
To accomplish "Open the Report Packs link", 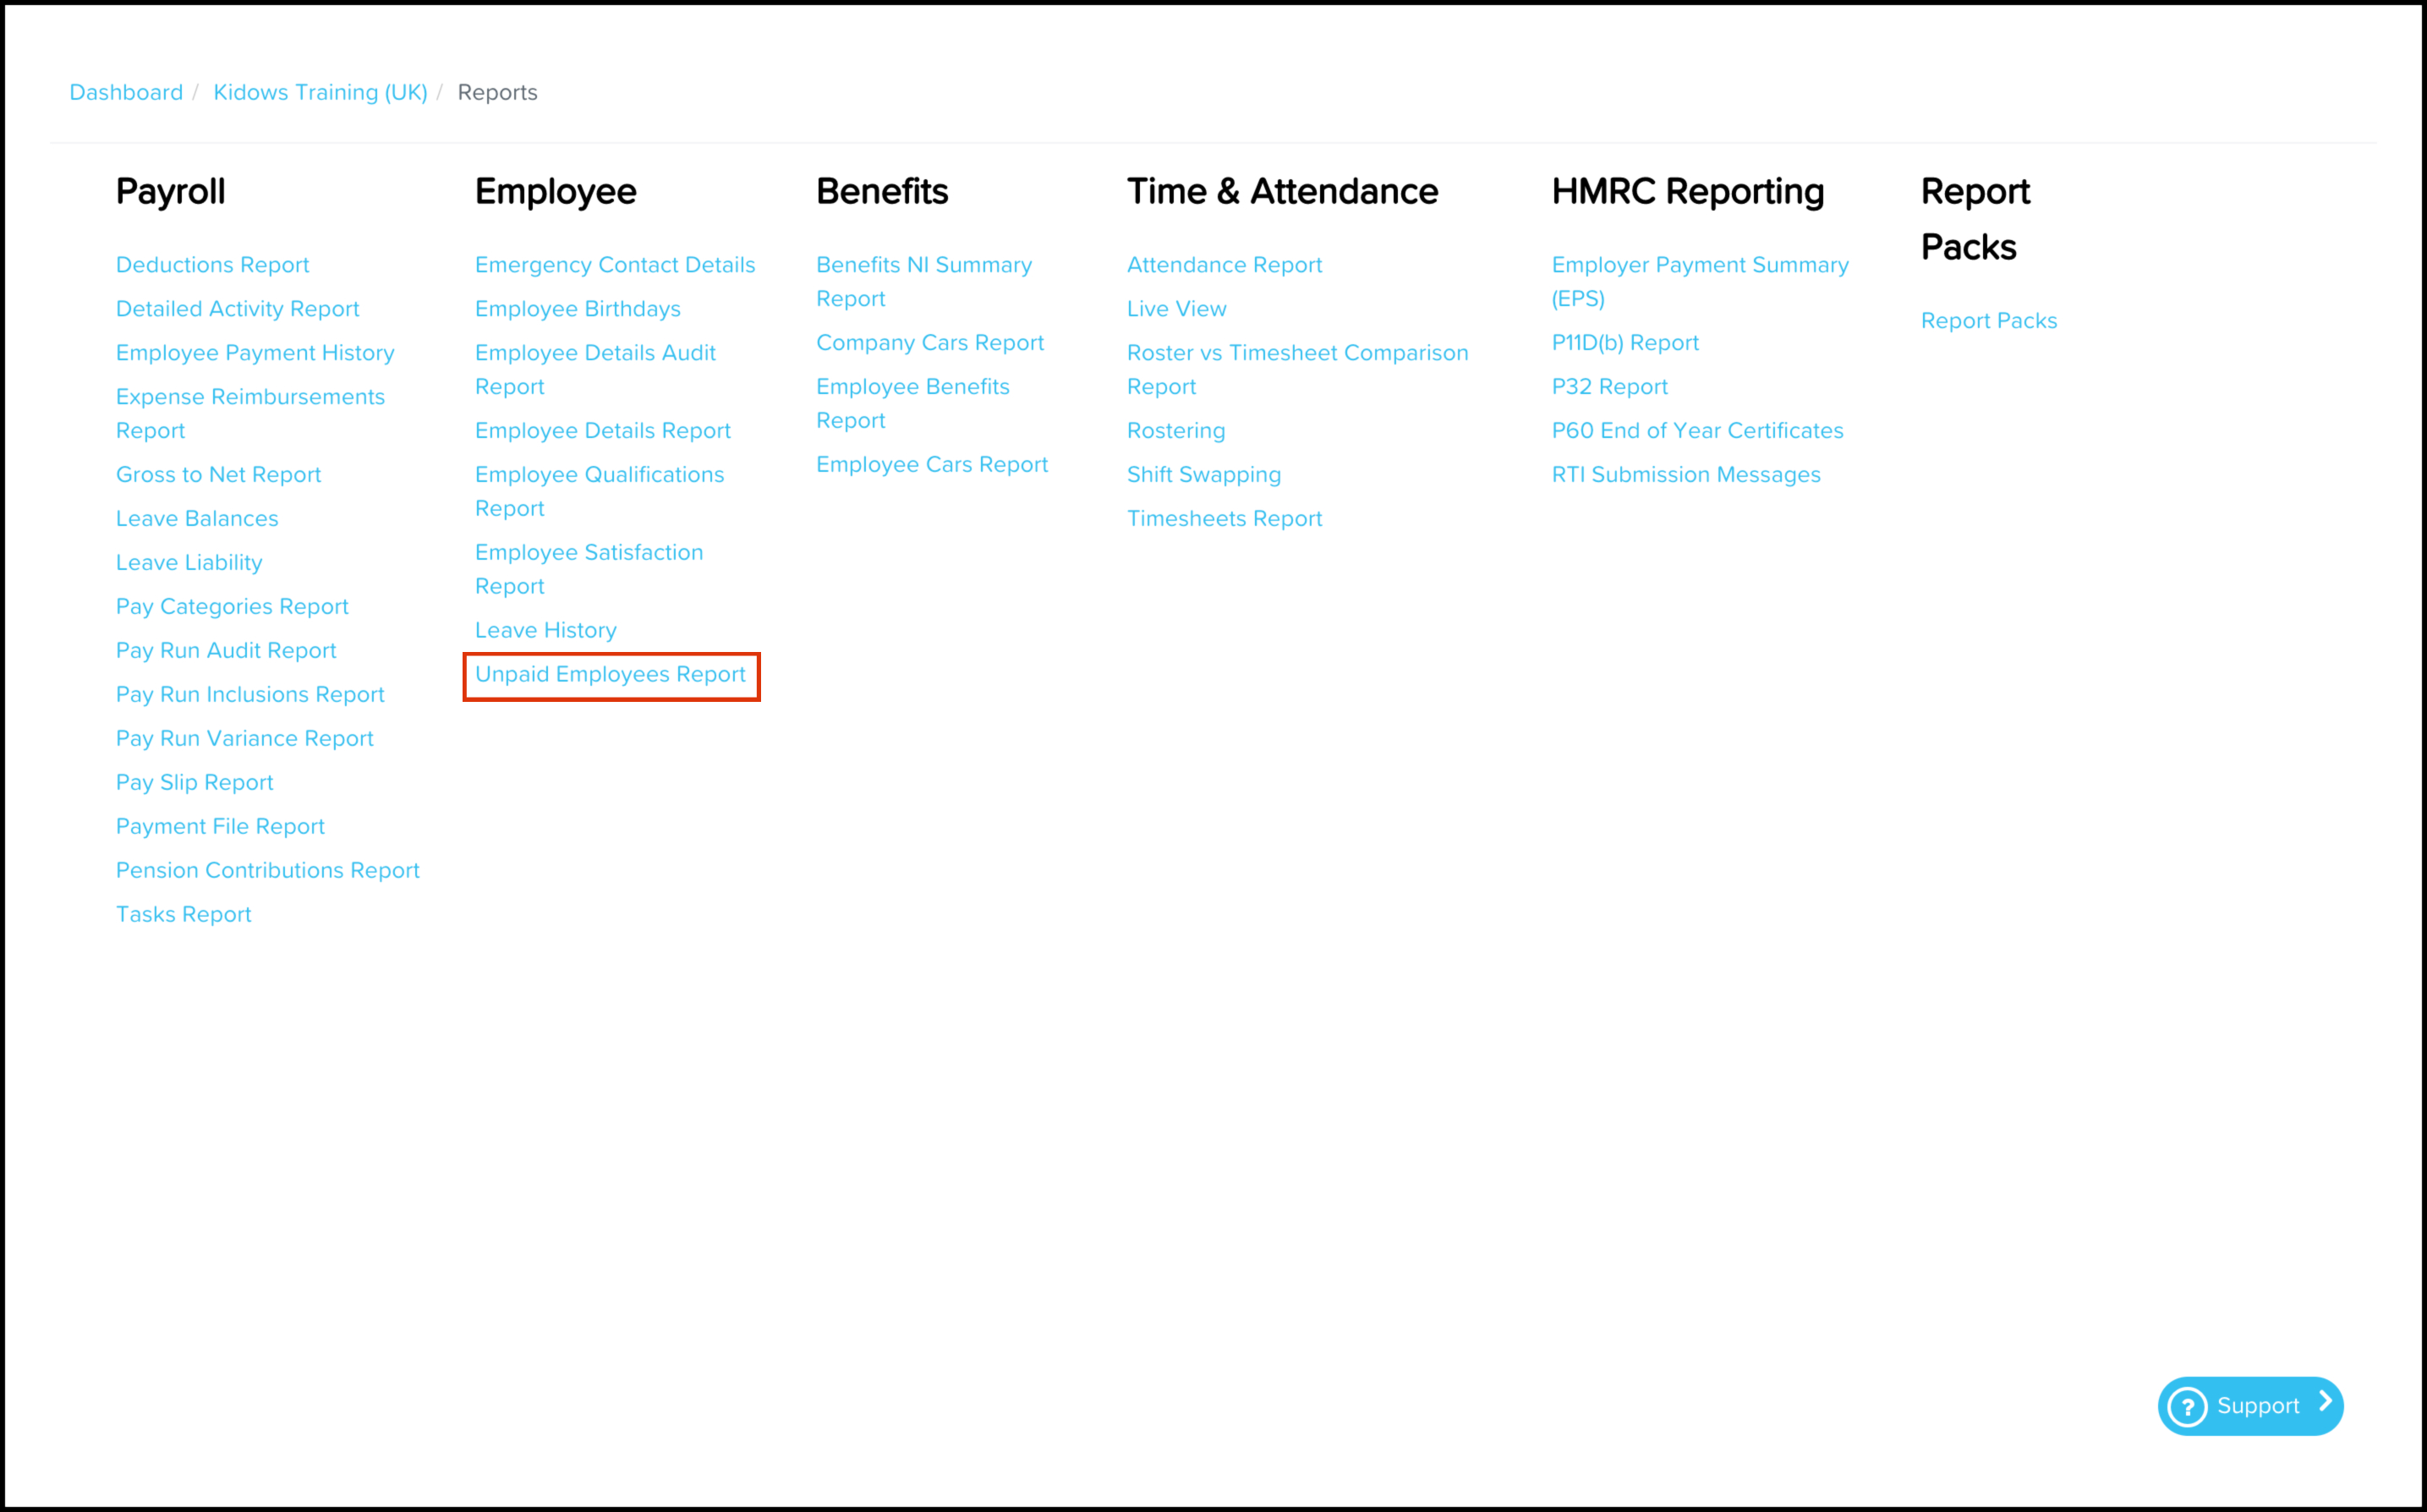I will pos(1988,321).
